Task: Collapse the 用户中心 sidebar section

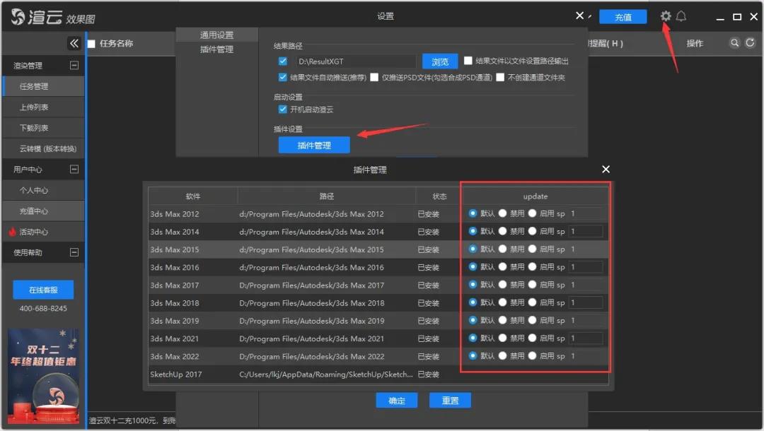Action: point(74,170)
